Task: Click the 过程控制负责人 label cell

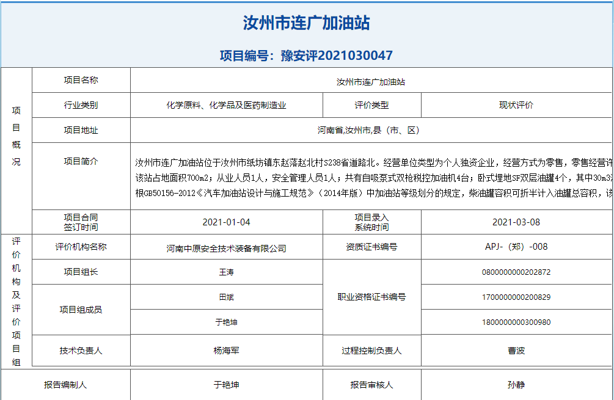Action: click(x=371, y=351)
